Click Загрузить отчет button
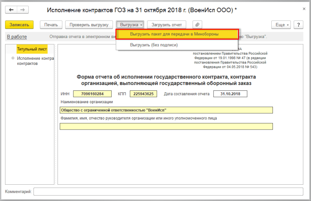The image size is (311, 201). 167,25
